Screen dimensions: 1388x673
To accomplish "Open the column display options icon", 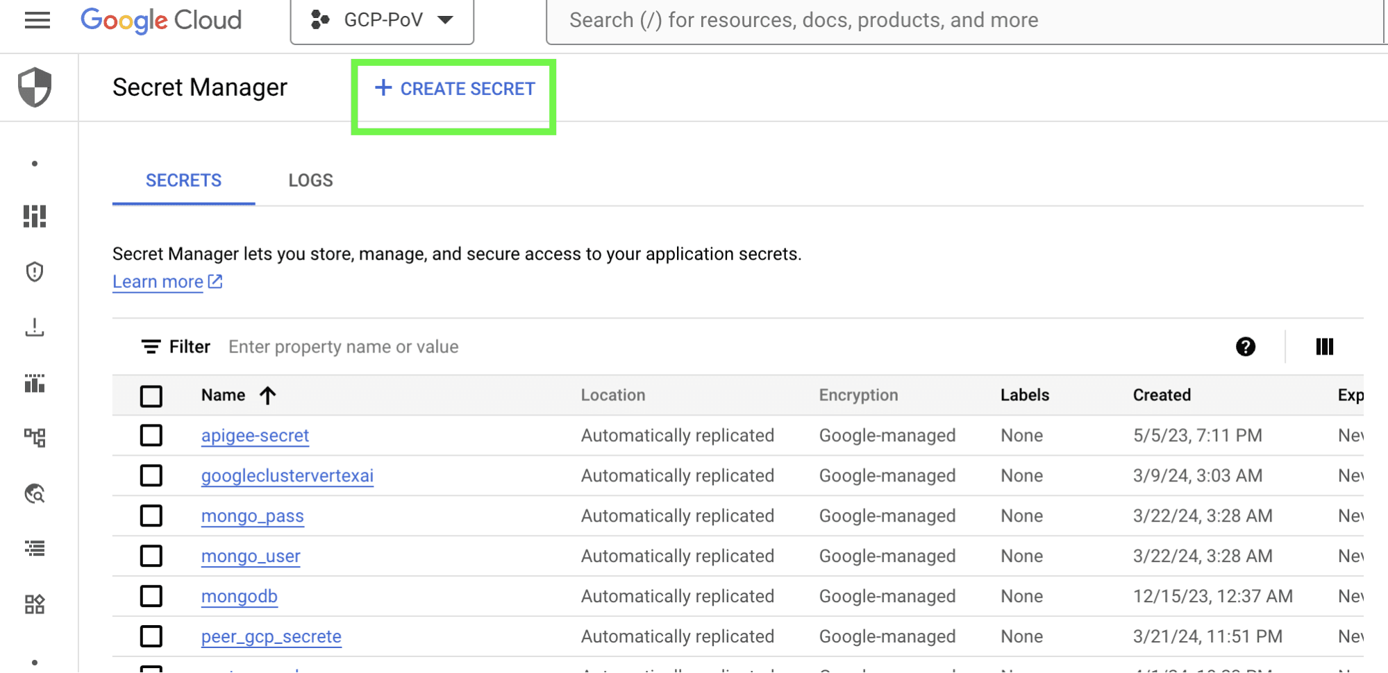I will [x=1325, y=347].
